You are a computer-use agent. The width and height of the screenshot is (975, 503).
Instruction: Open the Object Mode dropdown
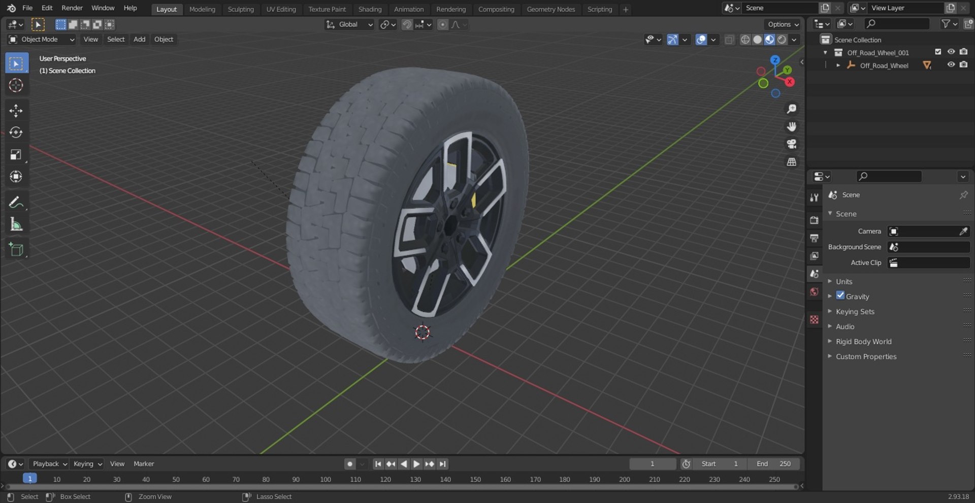(x=42, y=40)
